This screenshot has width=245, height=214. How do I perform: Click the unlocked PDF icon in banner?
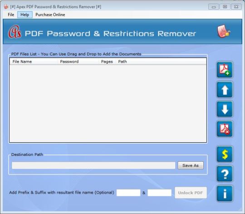(x=224, y=31)
